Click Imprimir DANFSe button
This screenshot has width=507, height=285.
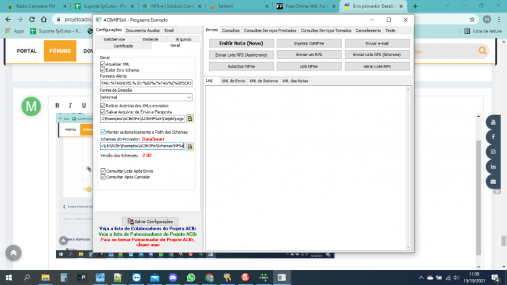[309, 43]
